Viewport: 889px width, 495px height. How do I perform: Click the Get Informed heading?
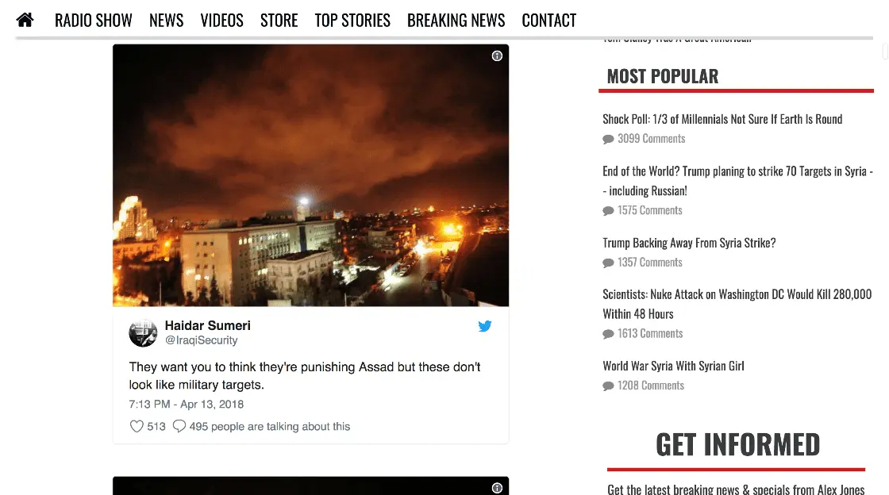[x=737, y=444]
